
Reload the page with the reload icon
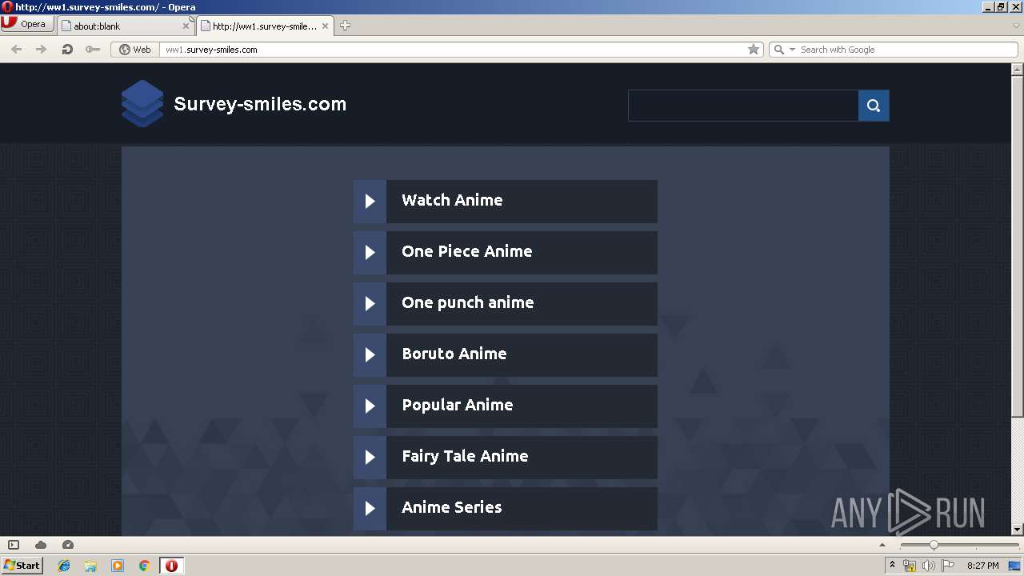point(67,50)
